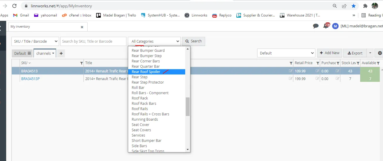
Task: Open SKU / Title / Barcode dropdown
Action: pyautogui.click(x=35, y=41)
